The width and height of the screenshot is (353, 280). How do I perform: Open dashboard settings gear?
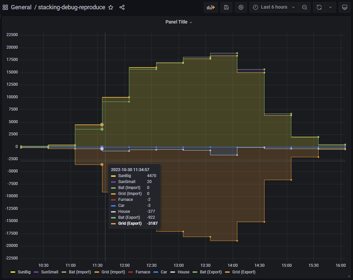pyautogui.click(x=241, y=7)
